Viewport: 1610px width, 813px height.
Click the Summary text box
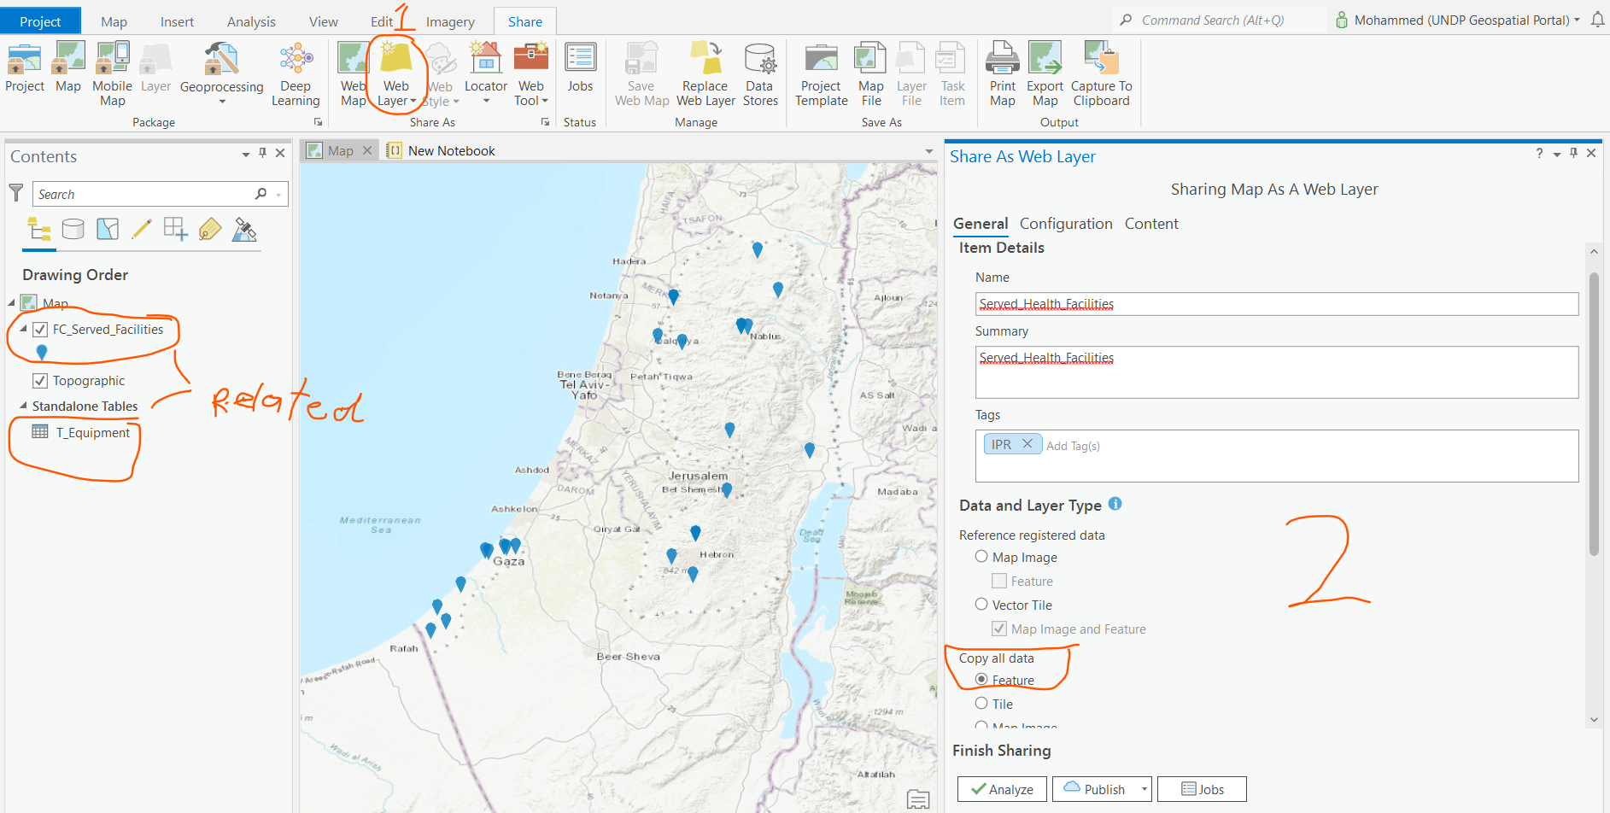(x=1277, y=371)
